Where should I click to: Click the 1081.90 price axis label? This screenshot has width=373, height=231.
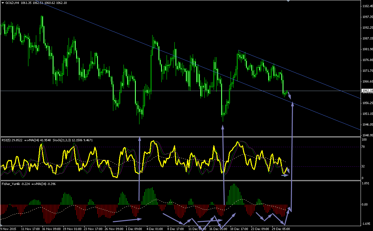368,49
